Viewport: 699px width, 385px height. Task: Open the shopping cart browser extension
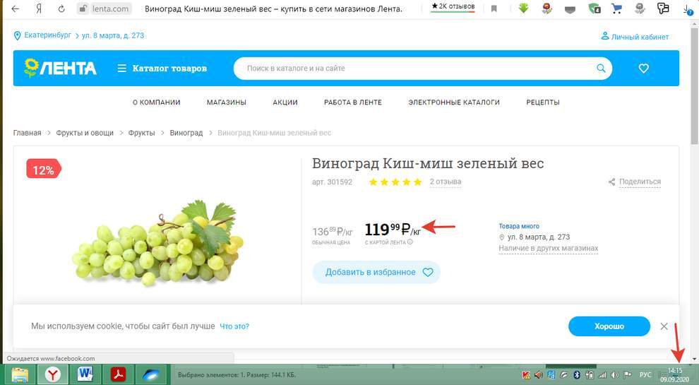tap(616, 9)
